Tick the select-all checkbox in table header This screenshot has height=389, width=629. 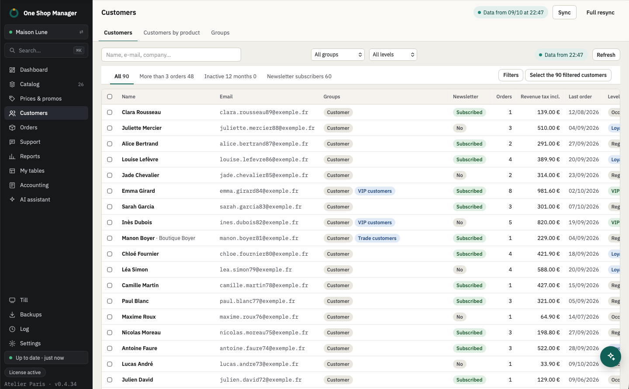click(110, 97)
